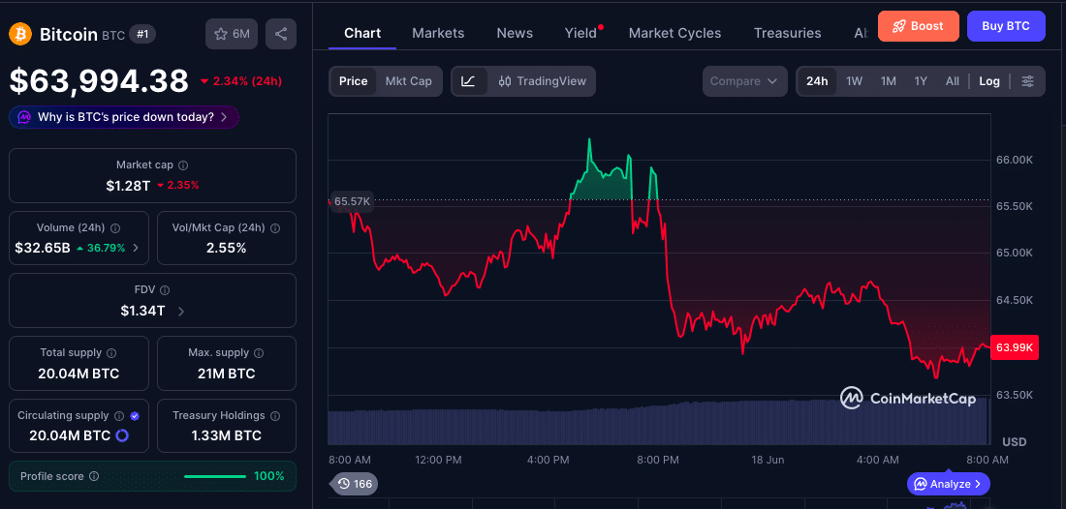Click the 21M BTC max supply value

[x=227, y=374]
